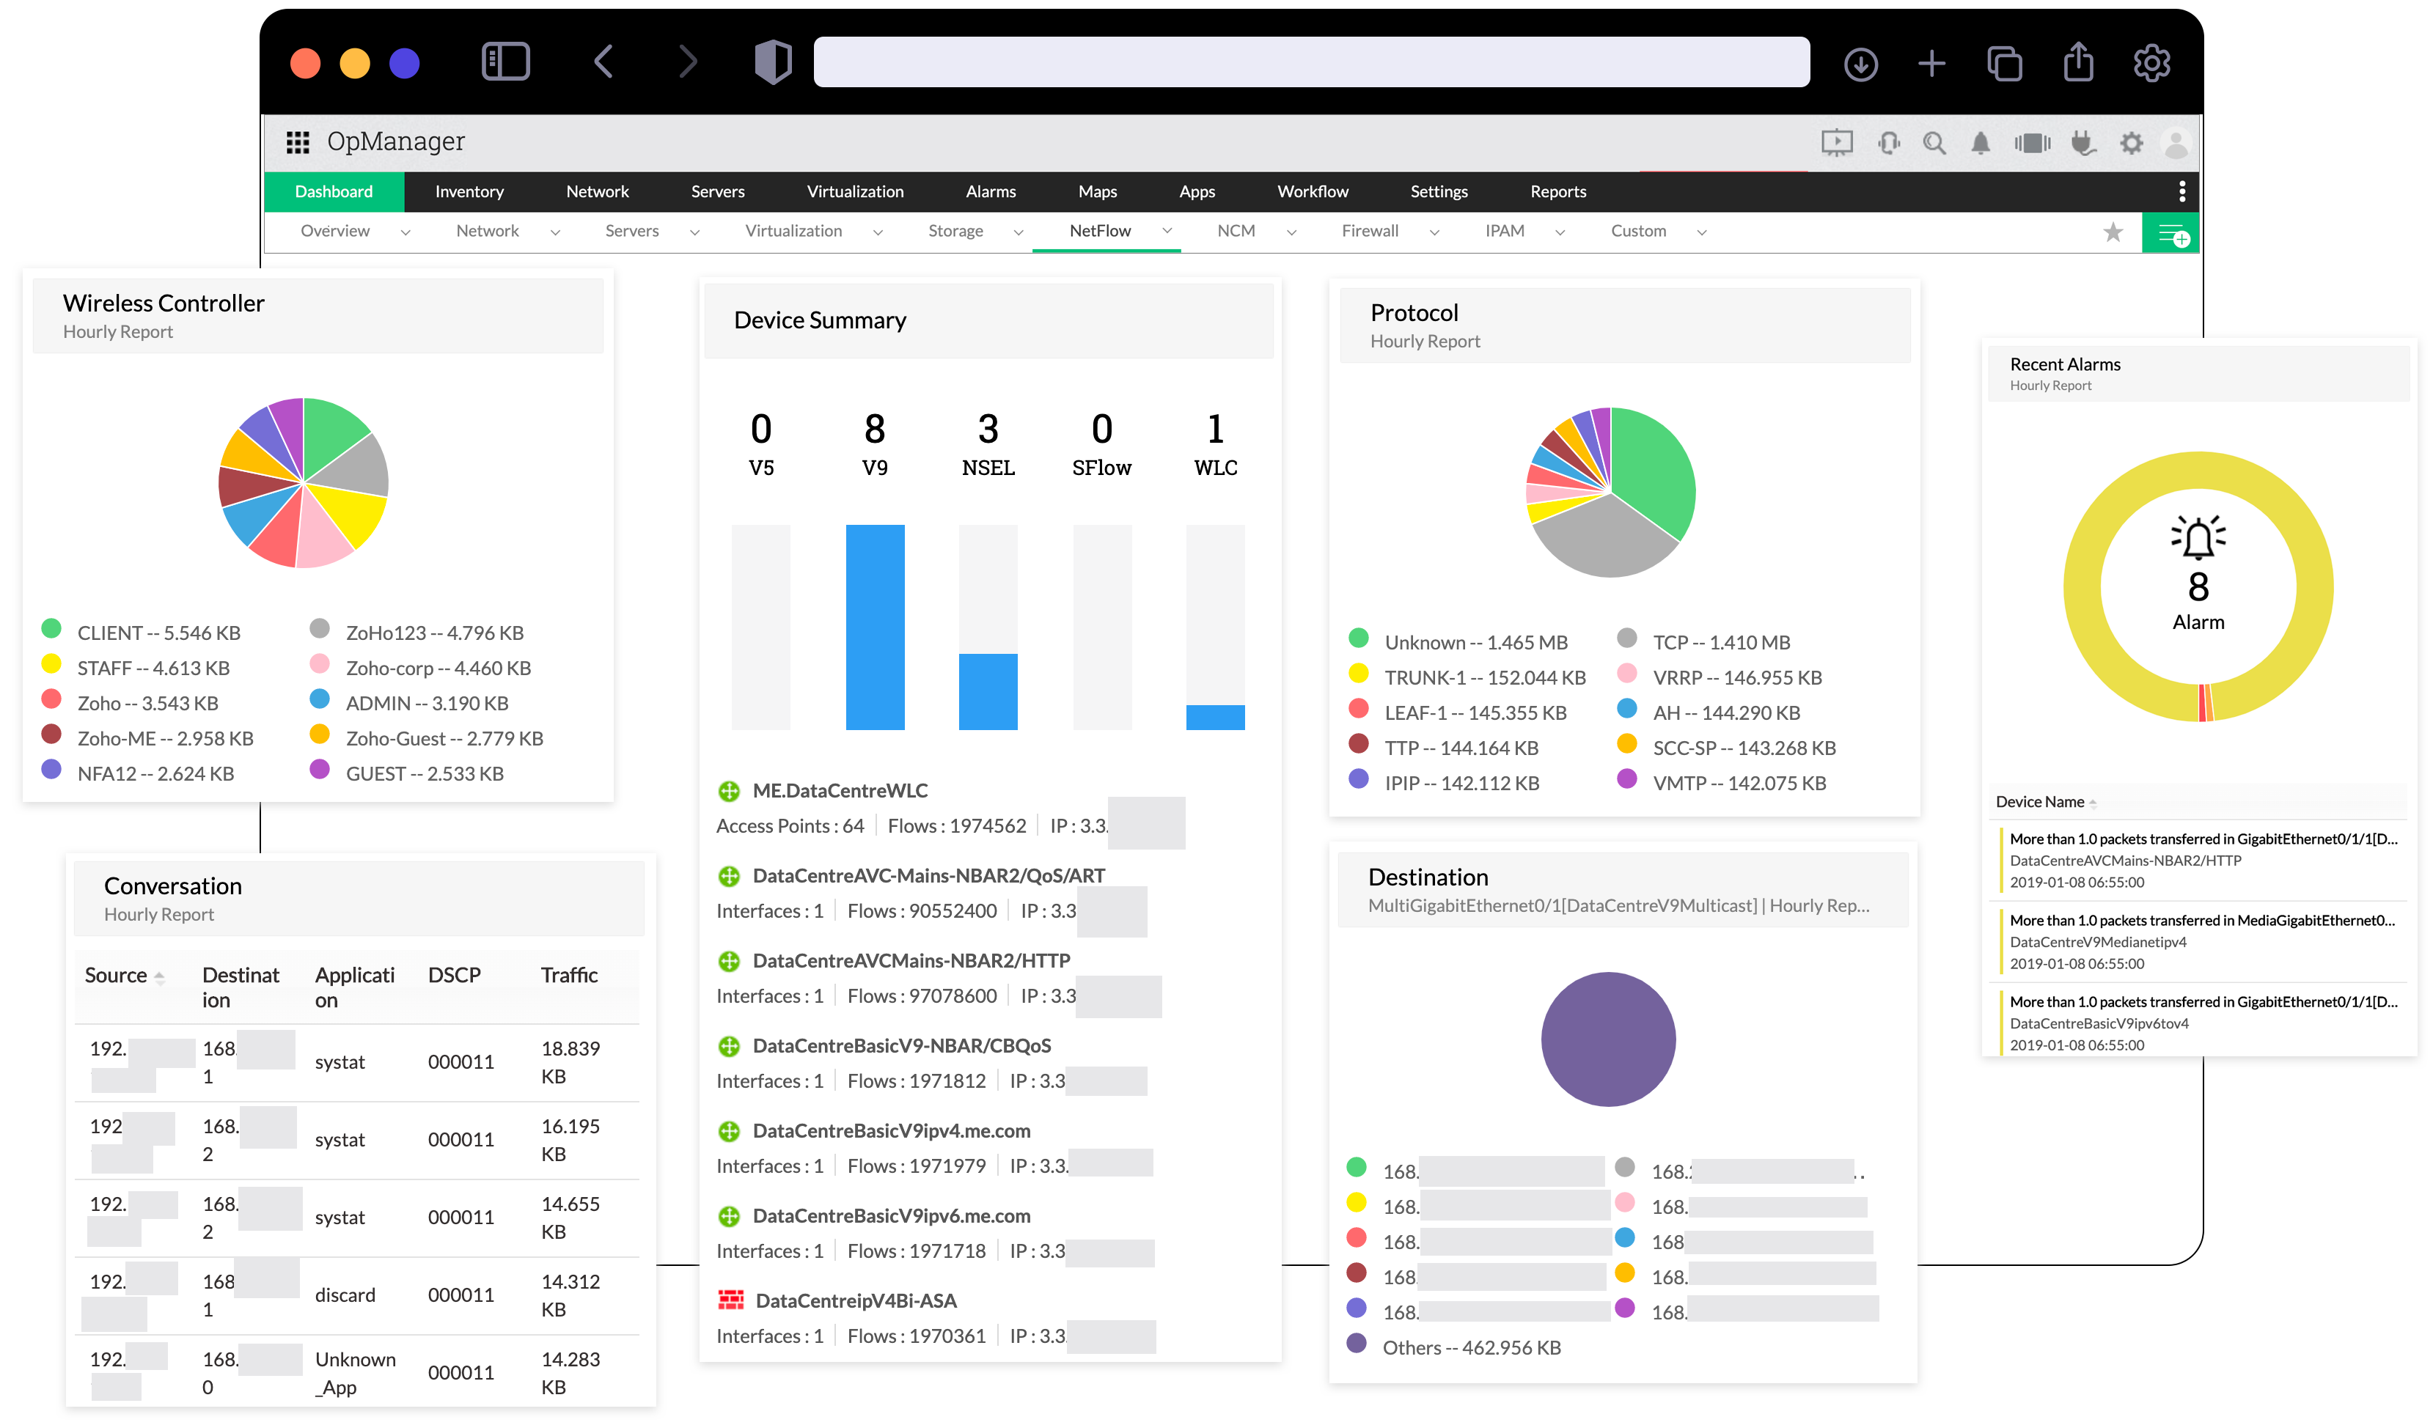Open the alarm bell notifications icon
Viewport: 2433px width, 1425px height.
click(1979, 144)
